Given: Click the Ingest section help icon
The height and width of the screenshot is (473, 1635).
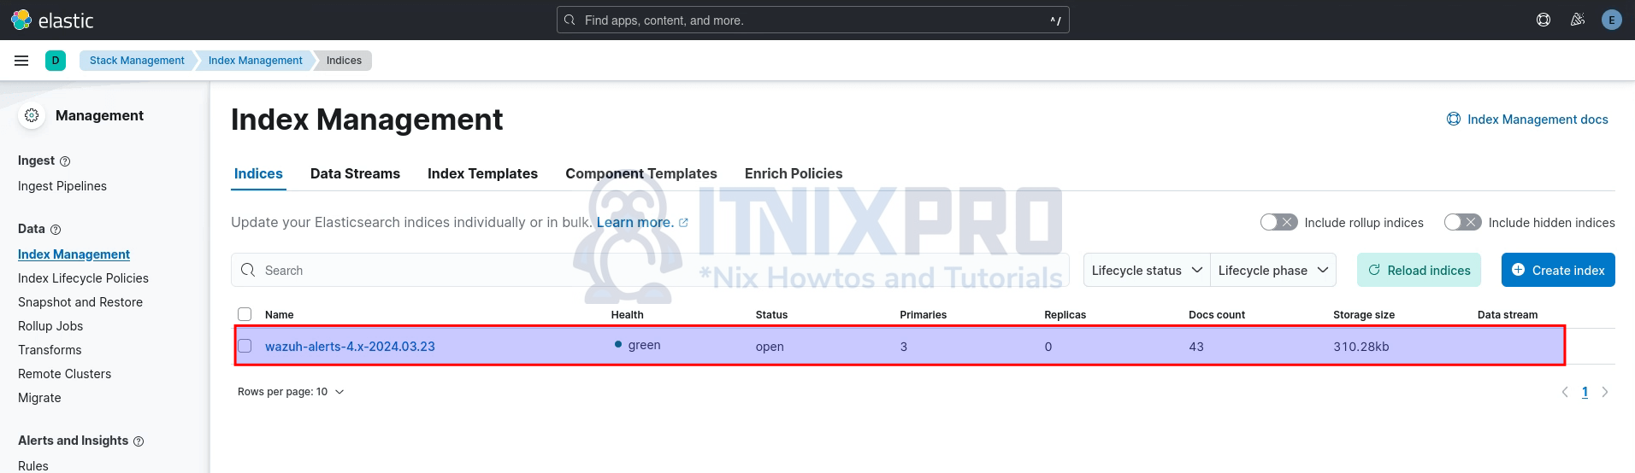Looking at the screenshot, I should pyautogui.click(x=65, y=161).
